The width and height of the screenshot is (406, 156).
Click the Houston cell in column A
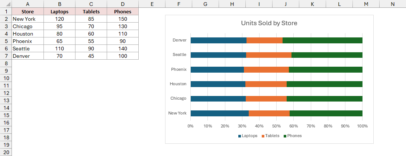click(x=28, y=34)
